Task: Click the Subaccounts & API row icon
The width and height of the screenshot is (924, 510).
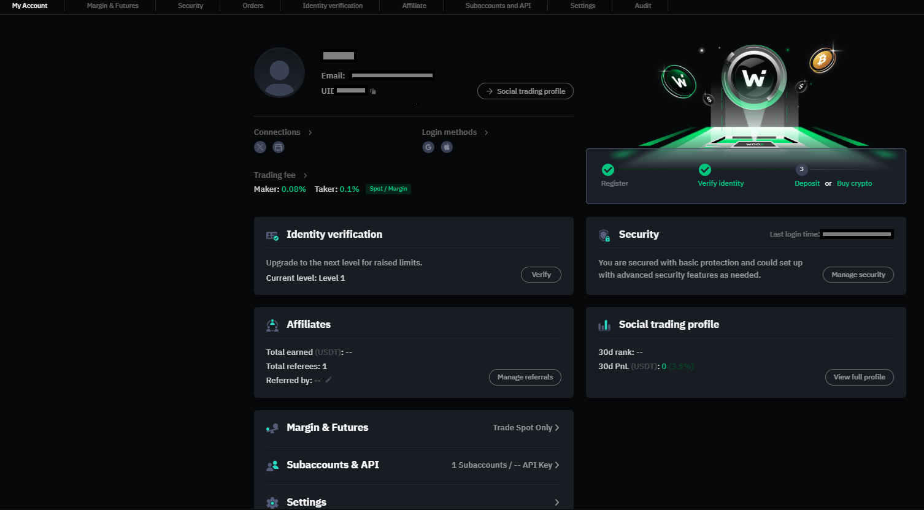Action: pos(272,465)
